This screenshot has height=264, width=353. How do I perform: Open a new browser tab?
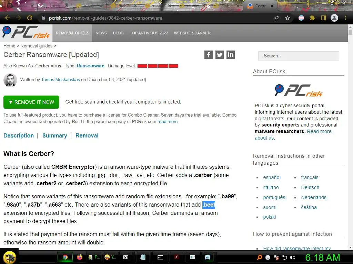coord(285,6)
